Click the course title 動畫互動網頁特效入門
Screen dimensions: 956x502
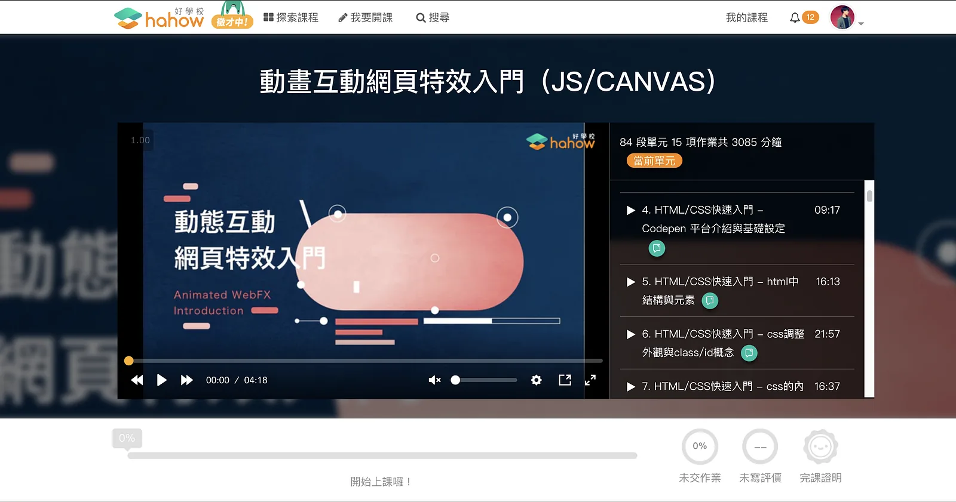click(488, 82)
